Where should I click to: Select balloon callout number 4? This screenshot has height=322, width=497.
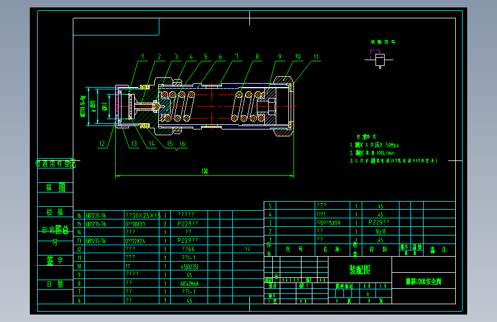pos(191,56)
